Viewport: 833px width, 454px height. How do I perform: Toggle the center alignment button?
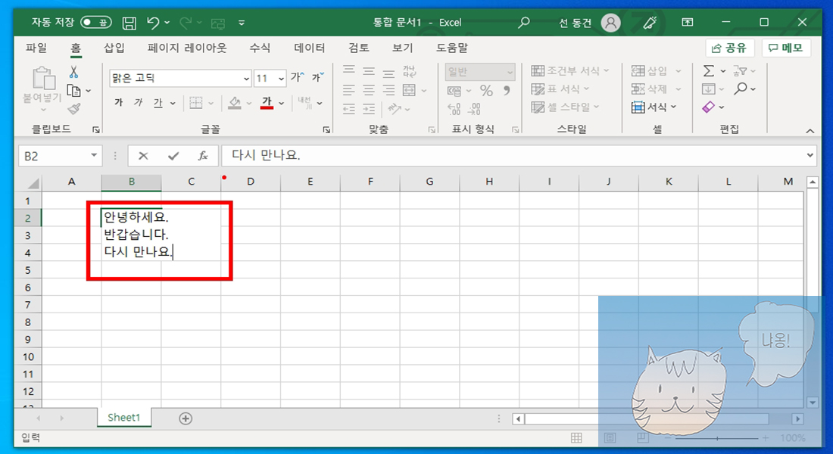click(369, 90)
